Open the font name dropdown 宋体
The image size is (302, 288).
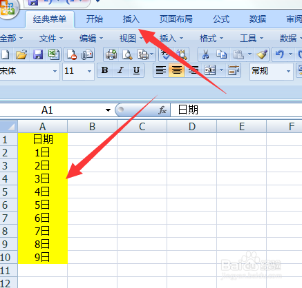(x=55, y=71)
